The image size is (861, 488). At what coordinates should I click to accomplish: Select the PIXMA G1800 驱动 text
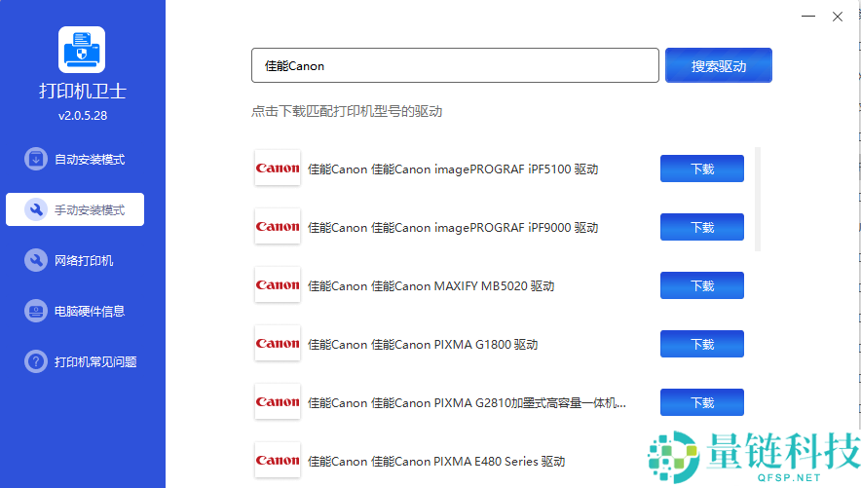[x=423, y=345]
